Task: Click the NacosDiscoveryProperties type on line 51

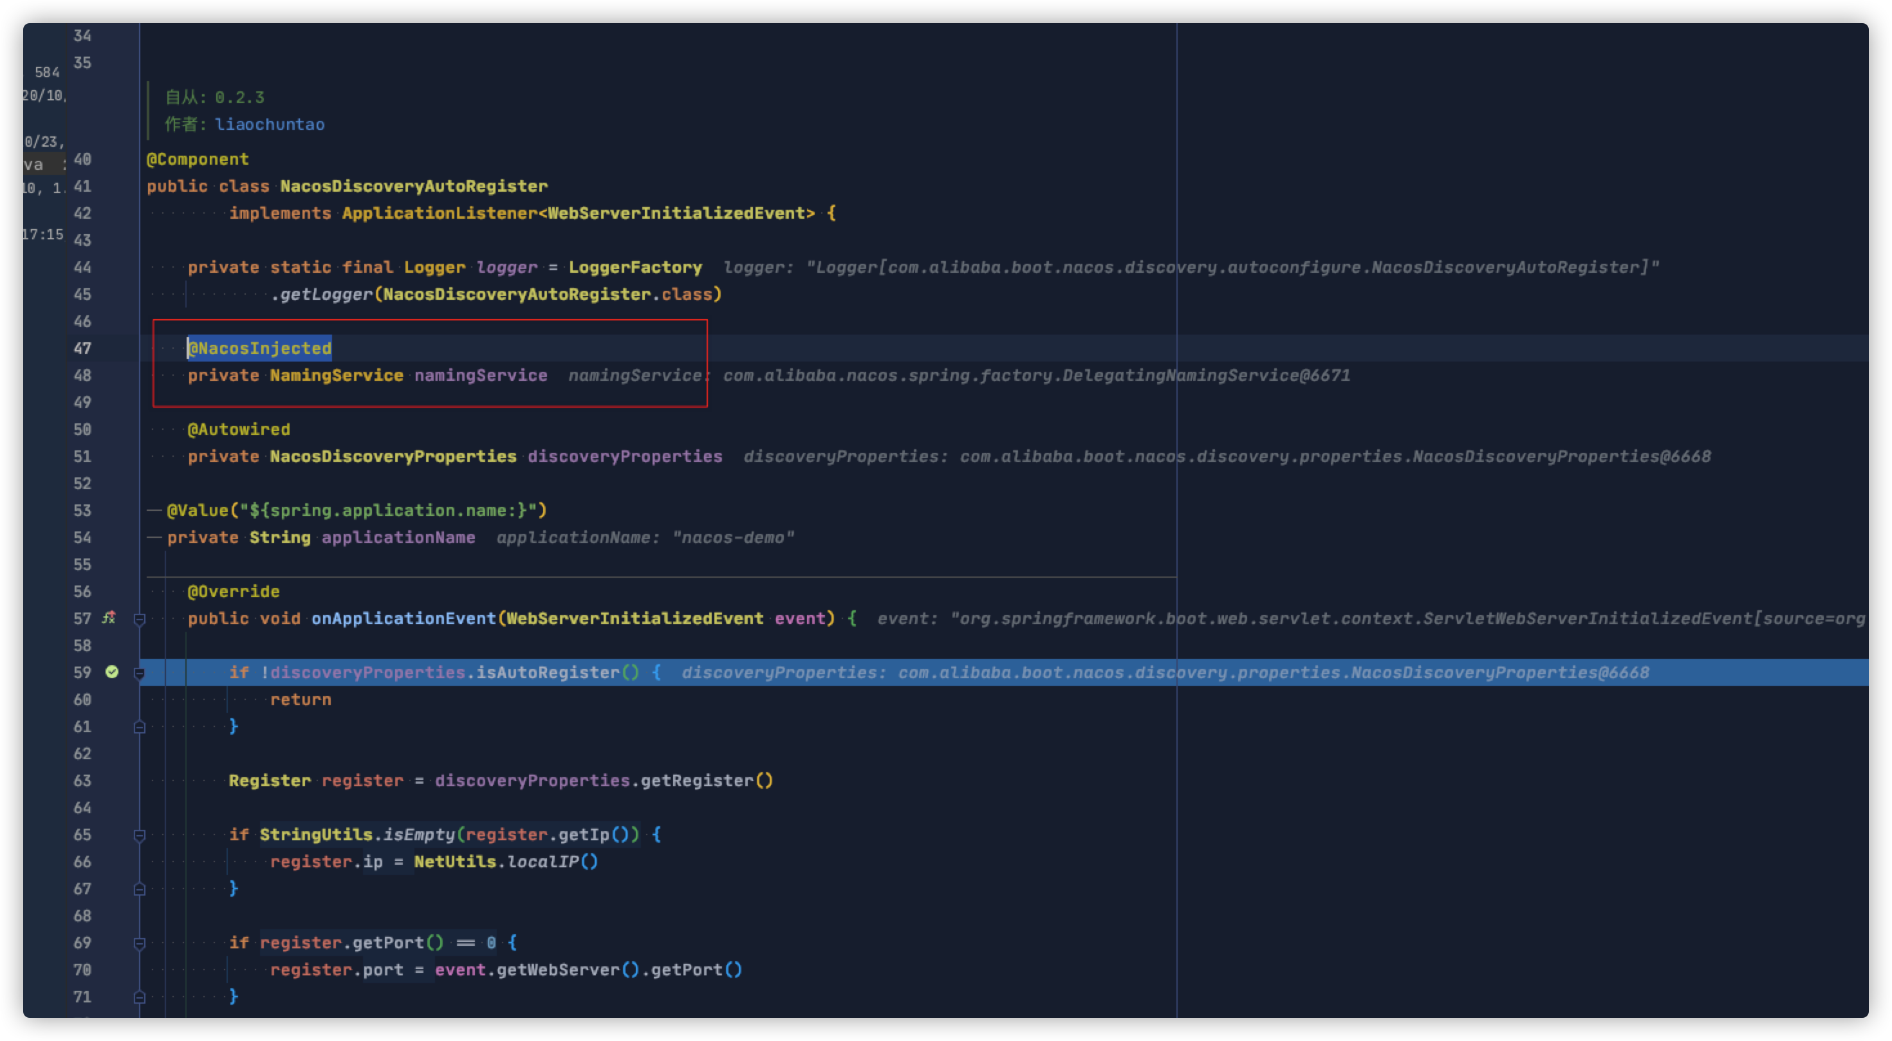Action: (393, 456)
